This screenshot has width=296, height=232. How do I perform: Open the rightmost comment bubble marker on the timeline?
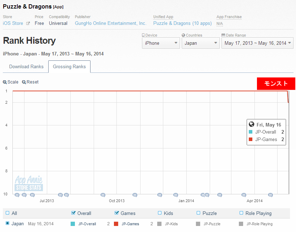[270, 195]
